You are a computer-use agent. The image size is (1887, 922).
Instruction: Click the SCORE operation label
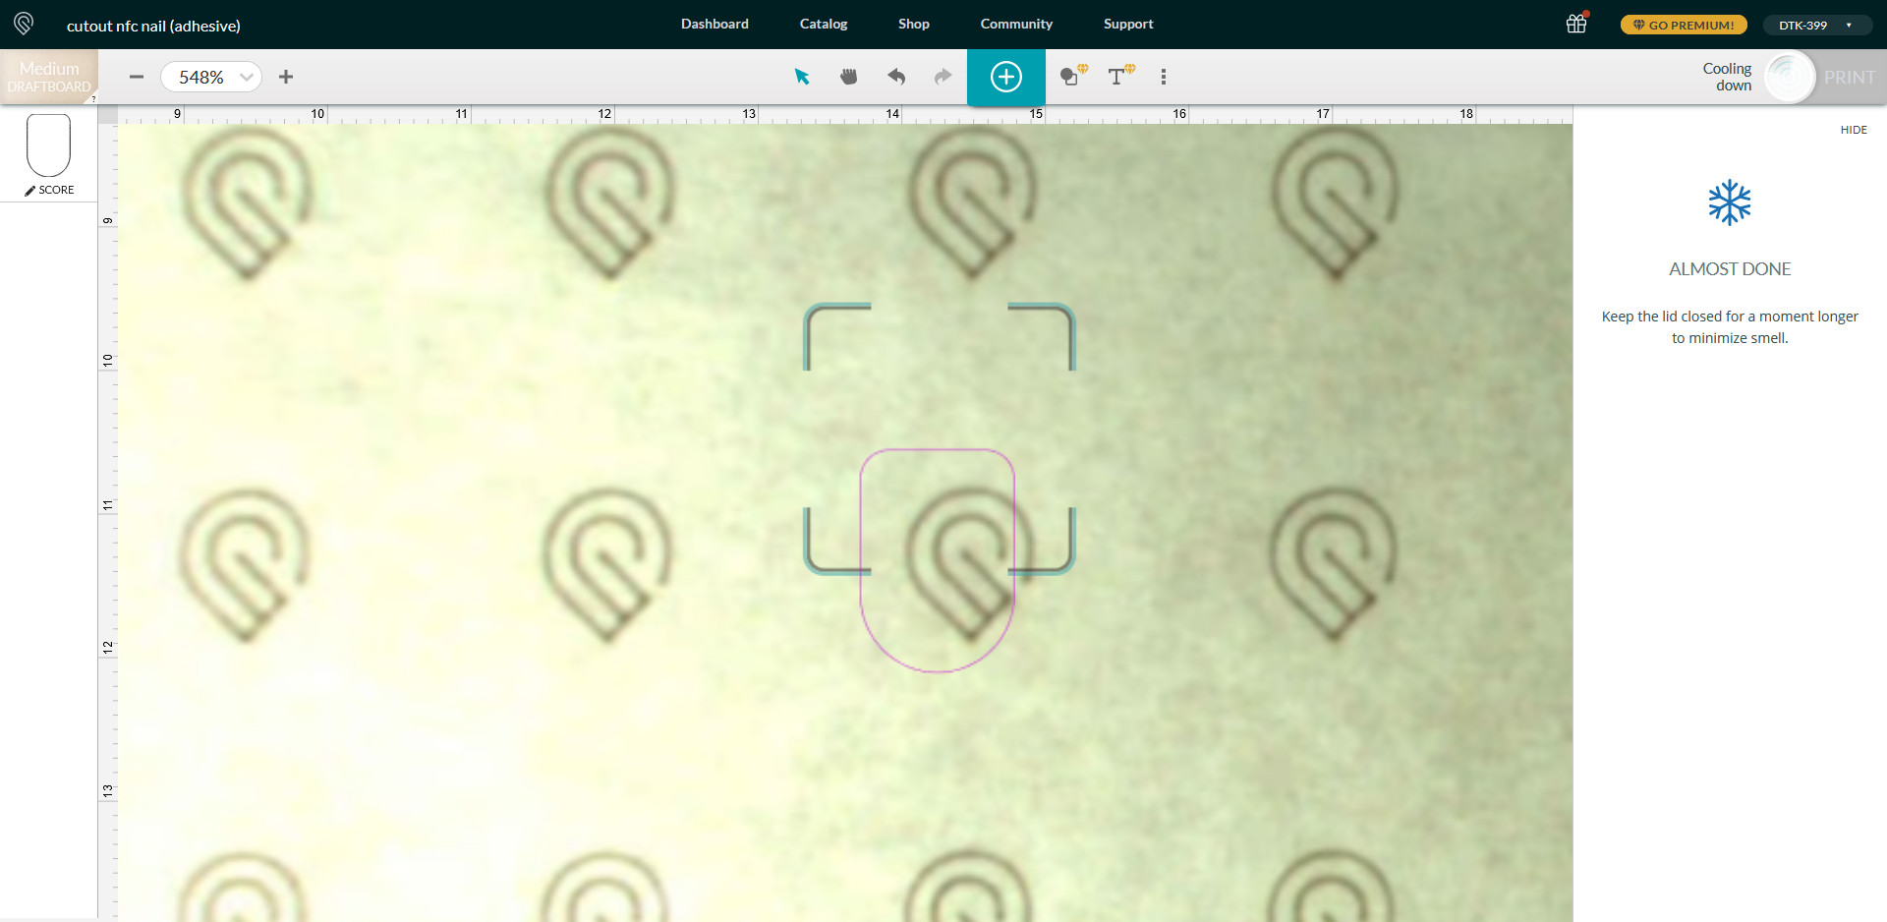click(49, 190)
